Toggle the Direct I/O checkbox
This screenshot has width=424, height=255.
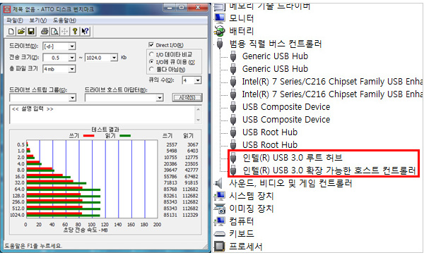[151, 45]
